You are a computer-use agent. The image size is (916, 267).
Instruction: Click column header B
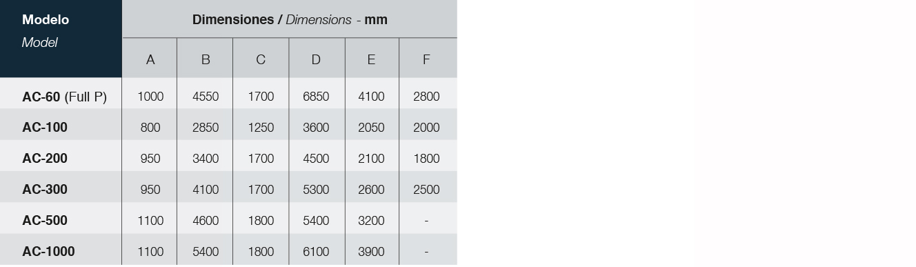click(x=206, y=60)
